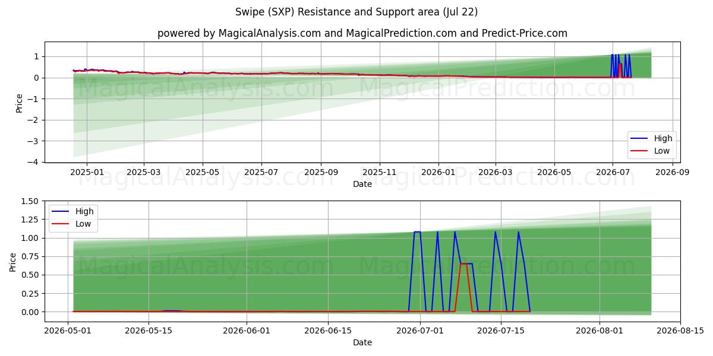This screenshot has width=713, height=356.
Task: Click the '2026-05' tick label on the top chart
Action: point(554,172)
